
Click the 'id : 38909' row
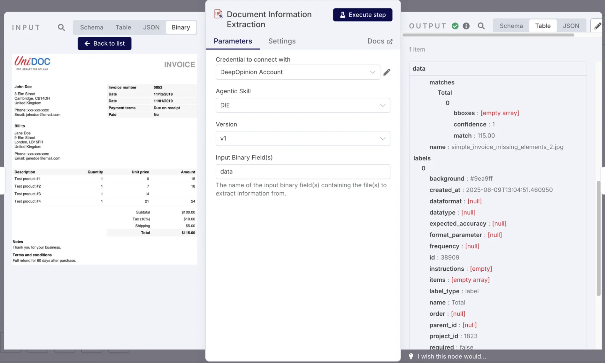(x=444, y=258)
